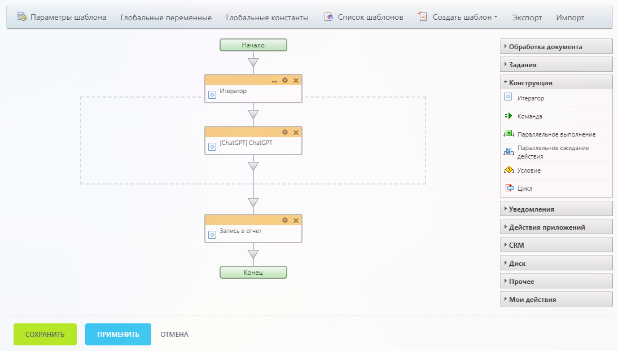Open settings gear on ChatGPT block

pyautogui.click(x=285, y=132)
